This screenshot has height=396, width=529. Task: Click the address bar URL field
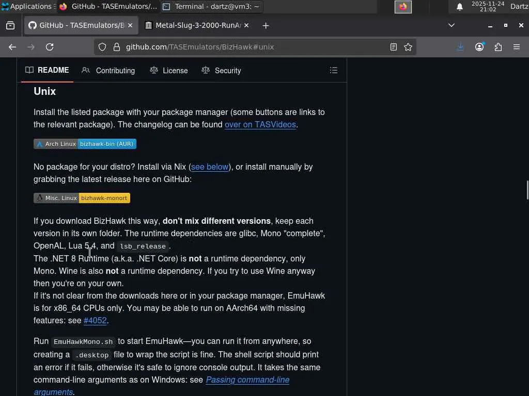[255, 47]
